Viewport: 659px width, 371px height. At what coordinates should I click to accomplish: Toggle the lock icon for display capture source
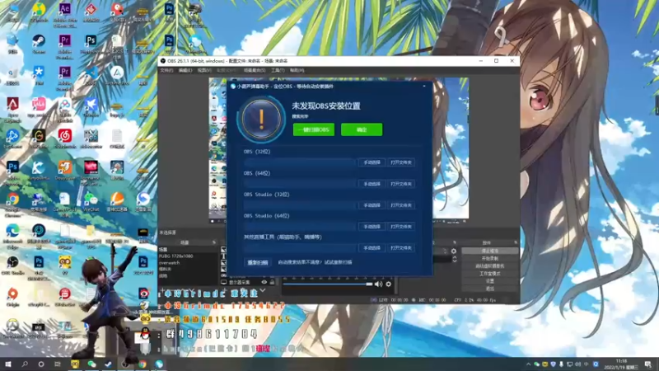(272, 282)
